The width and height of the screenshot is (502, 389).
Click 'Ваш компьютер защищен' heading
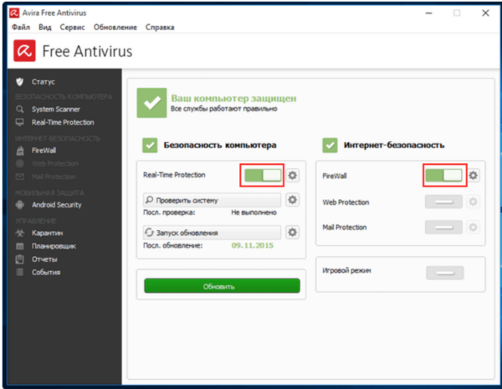point(233,98)
